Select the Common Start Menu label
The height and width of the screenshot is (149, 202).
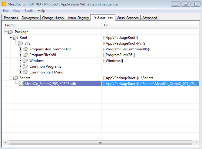tap(46, 72)
